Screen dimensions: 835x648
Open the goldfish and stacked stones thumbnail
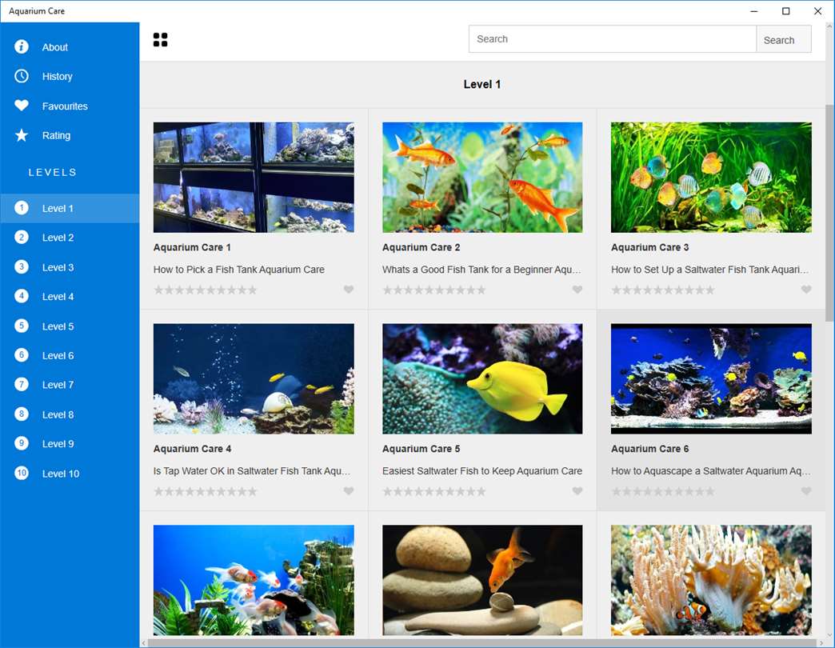[x=482, y=580]
